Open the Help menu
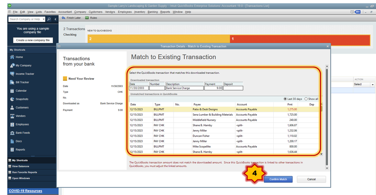 click(x=188, y=12)
